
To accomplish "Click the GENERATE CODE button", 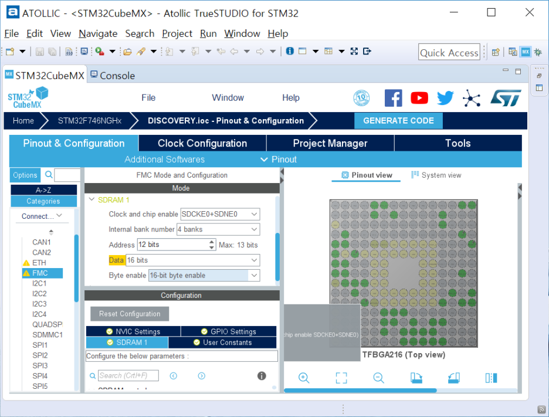I will (398, 121).
